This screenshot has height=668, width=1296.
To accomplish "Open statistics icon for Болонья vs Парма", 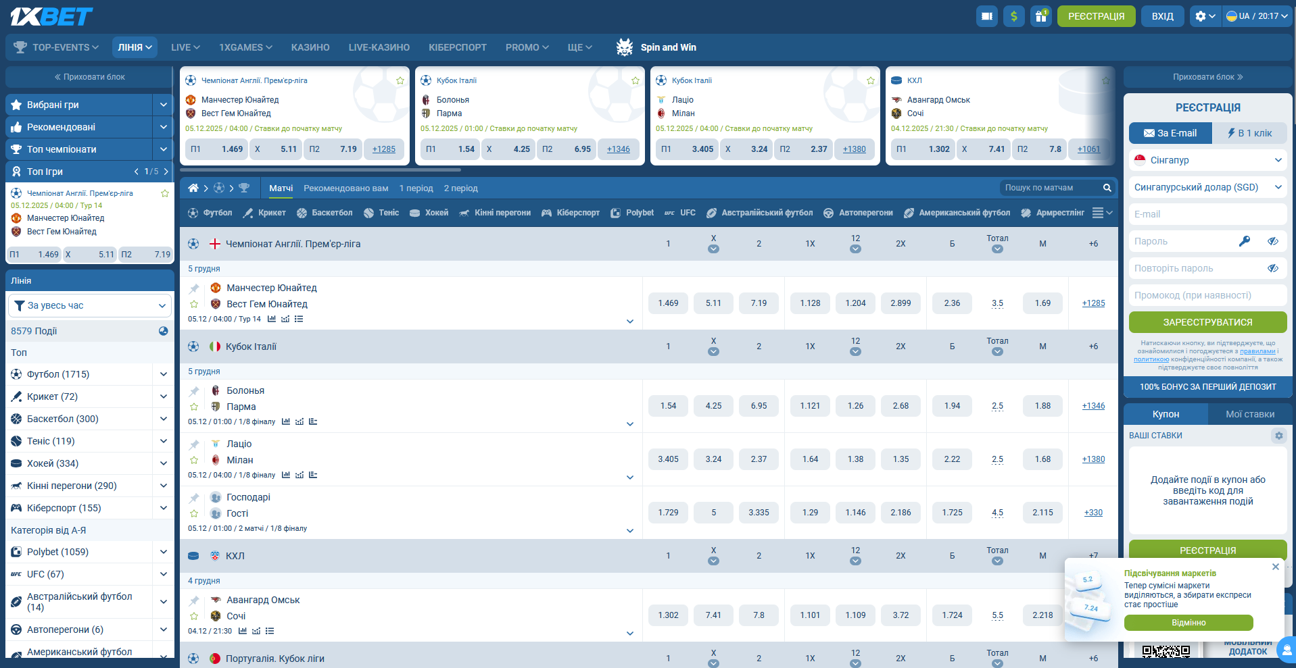I will coord(286,421).
